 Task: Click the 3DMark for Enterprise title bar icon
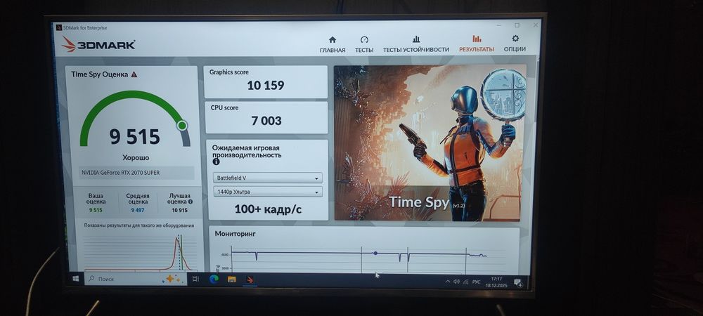pos(58,28)
